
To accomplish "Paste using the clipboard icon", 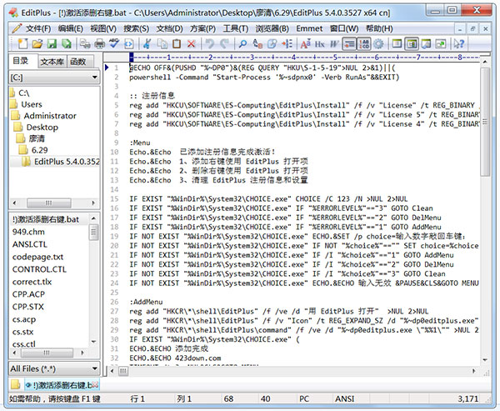I will [177, 43].
